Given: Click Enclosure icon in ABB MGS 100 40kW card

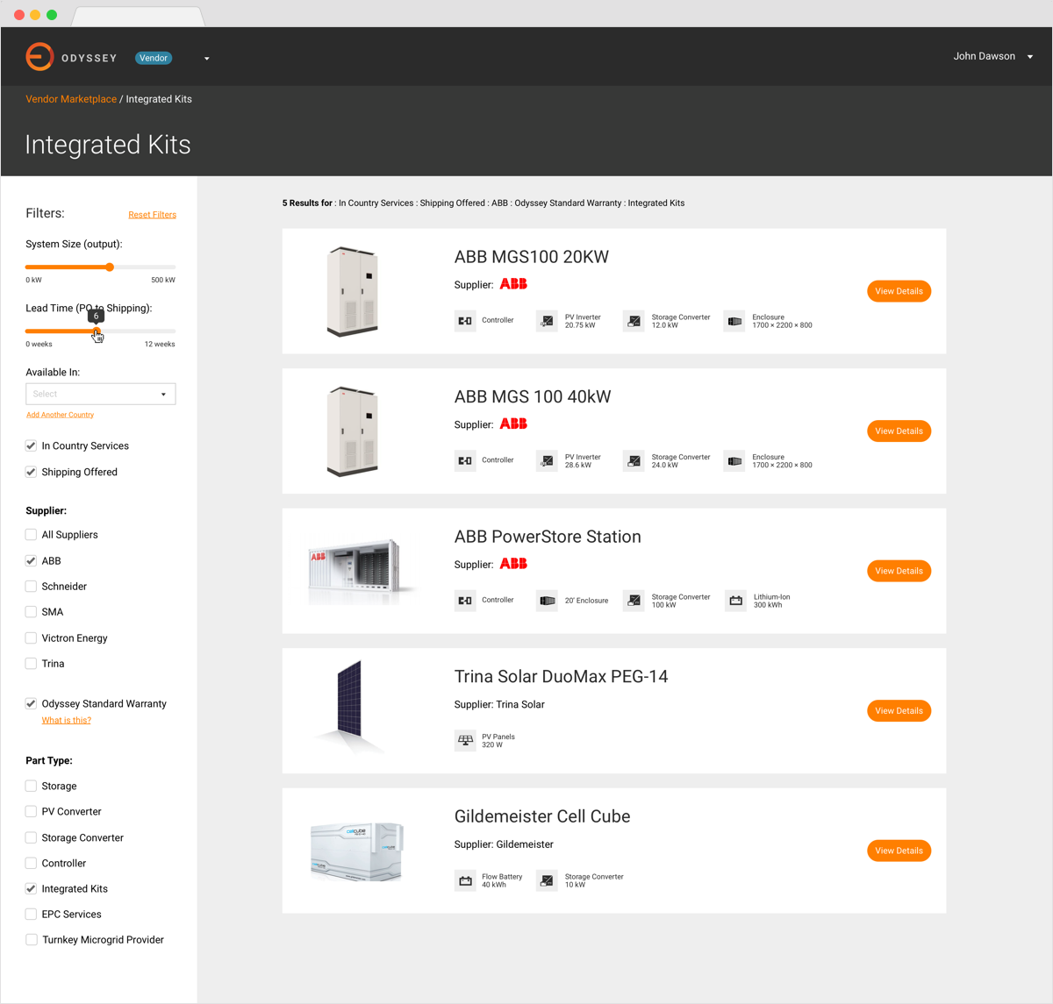Looking at the screenshot, I should (x=734, y=460).
